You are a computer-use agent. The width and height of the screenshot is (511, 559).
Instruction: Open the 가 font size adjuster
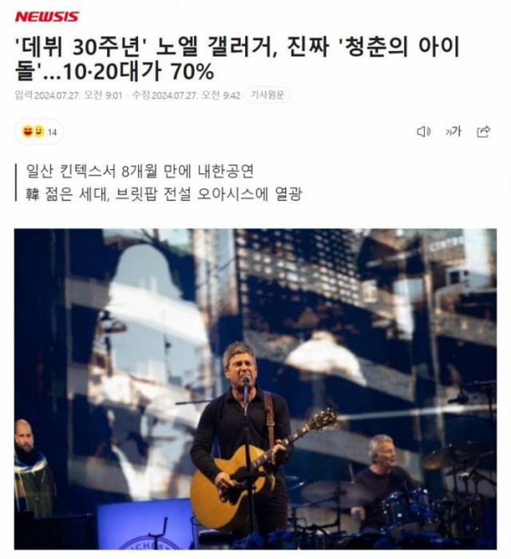coord(454,132)
